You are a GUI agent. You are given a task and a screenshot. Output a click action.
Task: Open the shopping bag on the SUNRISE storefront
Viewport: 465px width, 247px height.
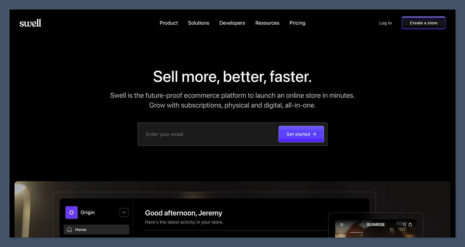[x=410, y=225]
